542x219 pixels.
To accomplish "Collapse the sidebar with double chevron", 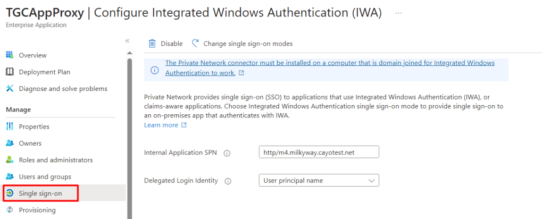I will [x=127, y=41].
